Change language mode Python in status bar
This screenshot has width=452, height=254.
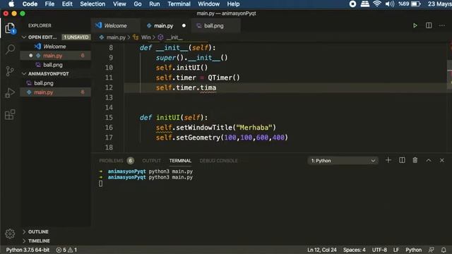(x=413, y=250)
